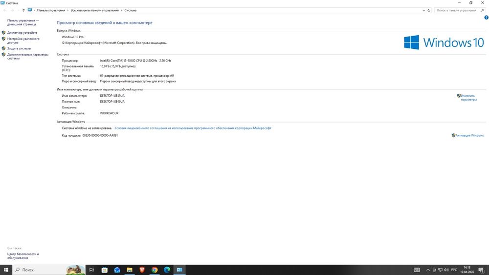This screenshot has width=489, height=275.
Task: Open the Mail app on taskbar
Action: coord(117,270)
